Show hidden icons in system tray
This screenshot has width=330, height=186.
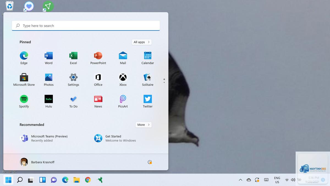(x=240, y=180)
